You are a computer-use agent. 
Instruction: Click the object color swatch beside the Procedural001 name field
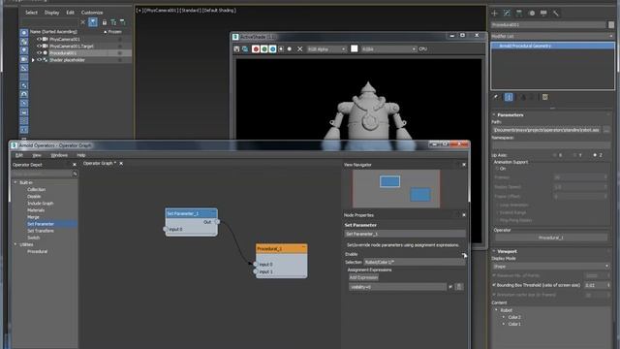(611, 24)
